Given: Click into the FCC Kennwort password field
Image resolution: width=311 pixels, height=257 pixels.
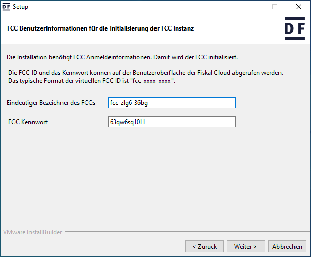Looking at the screenshot, I should point(172,122).
